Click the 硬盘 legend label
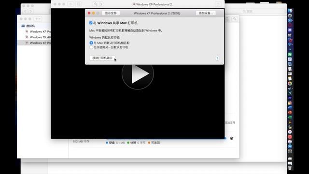Screen dimensions: 309x174 point(112,143)
